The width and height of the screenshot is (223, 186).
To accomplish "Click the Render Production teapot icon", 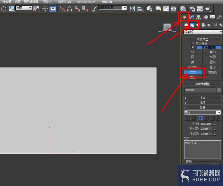I will click(207, 9).
